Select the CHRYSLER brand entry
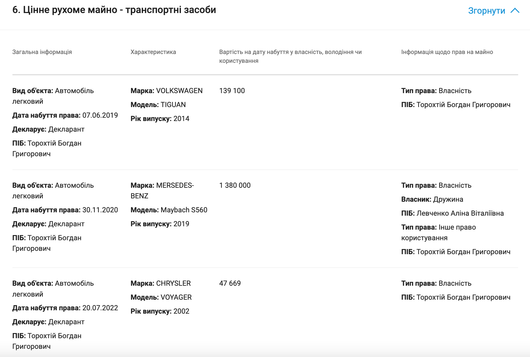 173,283
